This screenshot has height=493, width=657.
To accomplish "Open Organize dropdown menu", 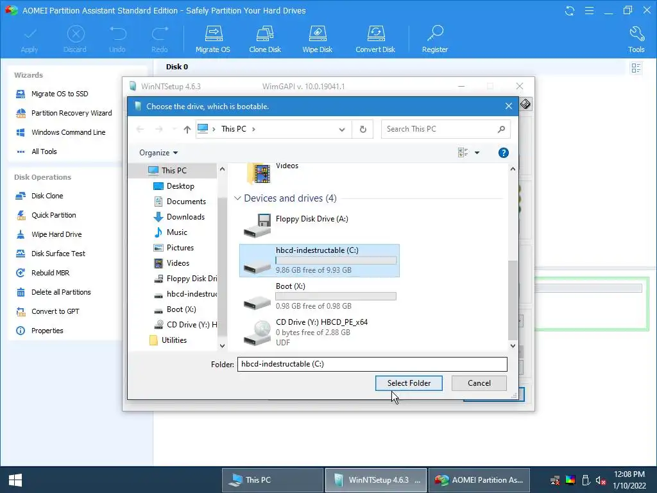I will coord(158,153).
